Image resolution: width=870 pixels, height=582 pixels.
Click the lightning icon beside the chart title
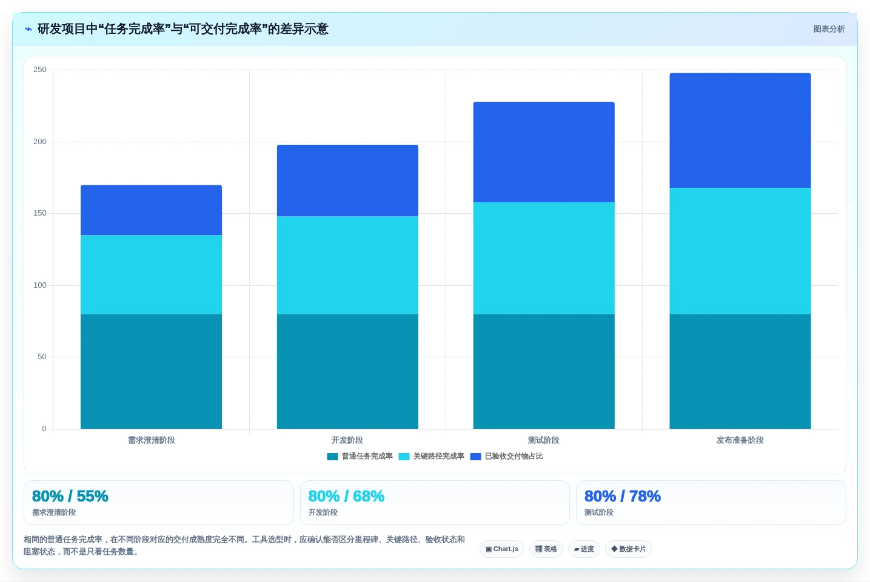point(28,29)
